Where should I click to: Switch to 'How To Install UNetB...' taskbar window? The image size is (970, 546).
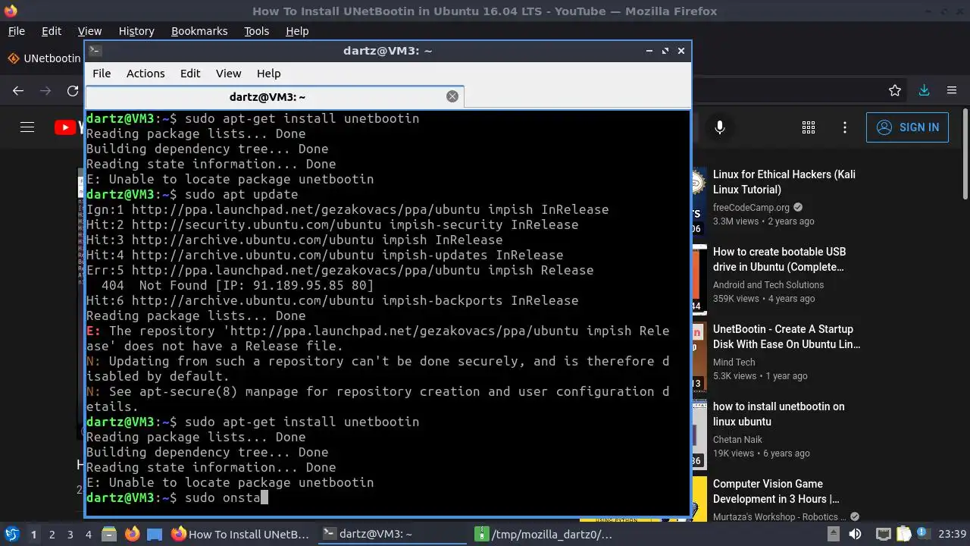(241, 535)
